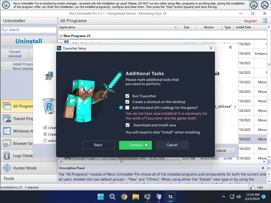The height and width of the screenshot is (203, 271).
Task: Enable the Auto checkbox in Revo dialog
Action: click(x=45, y=141)
